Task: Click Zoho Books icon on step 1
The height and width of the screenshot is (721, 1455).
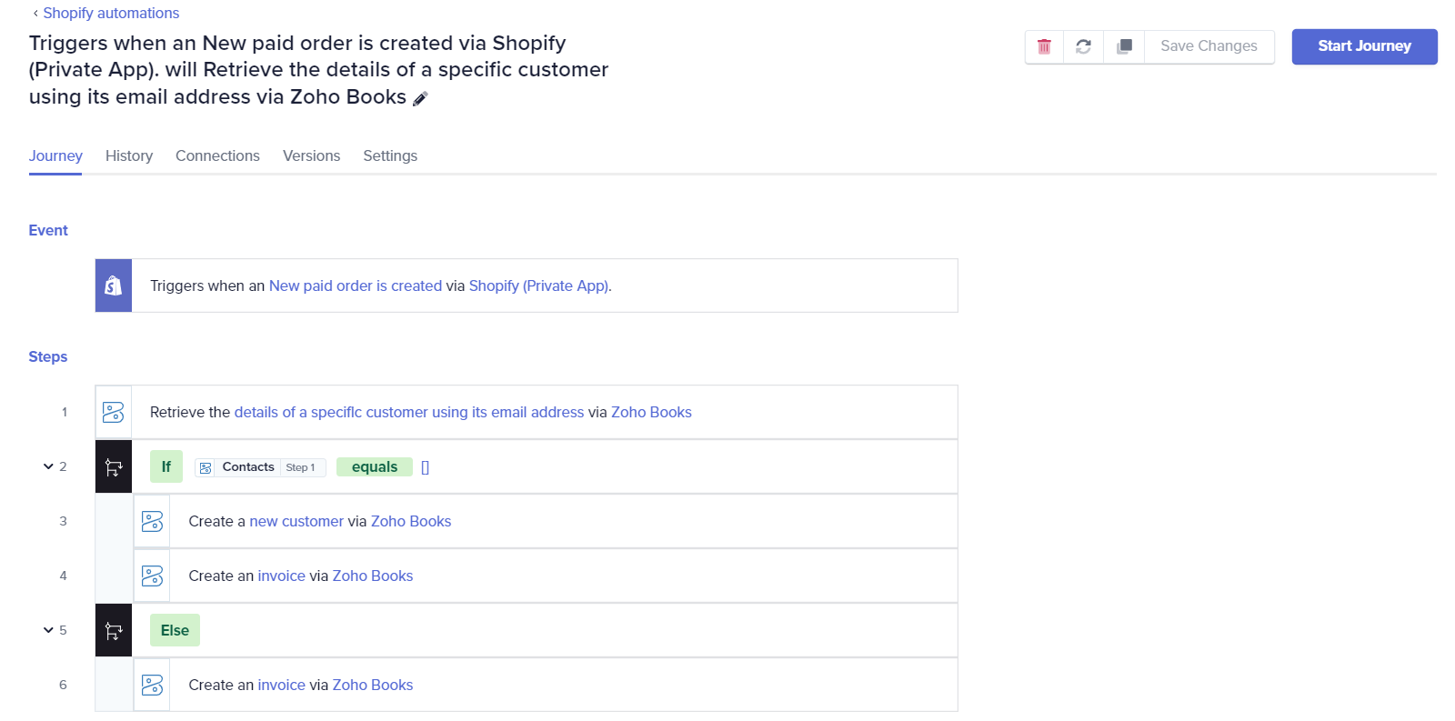Action: (x=114, y=412)
